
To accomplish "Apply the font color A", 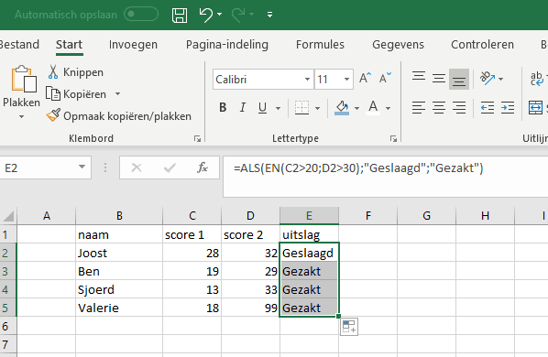I will click(x=373, y=108).
